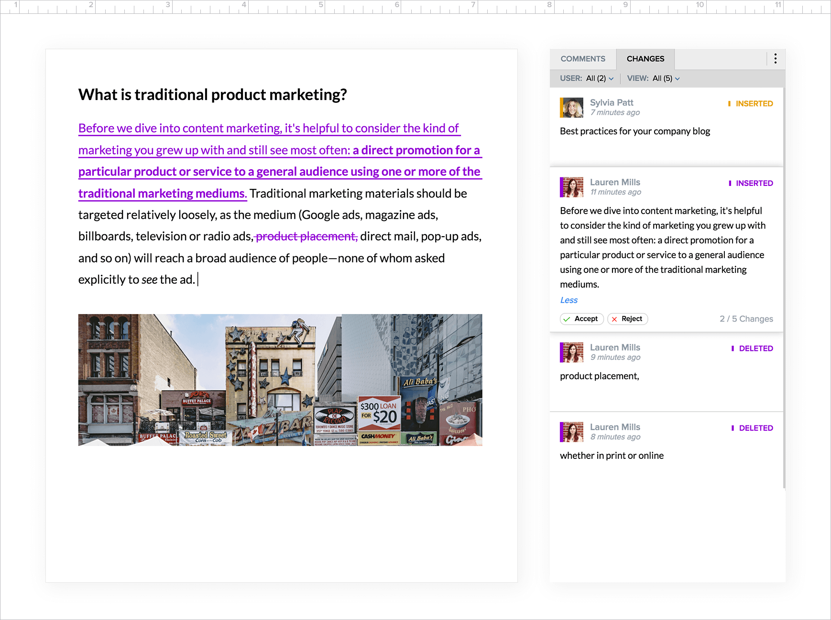Click the green checkmark Accept icon
This screenshot has height=620, width=831.
(567, 319)
